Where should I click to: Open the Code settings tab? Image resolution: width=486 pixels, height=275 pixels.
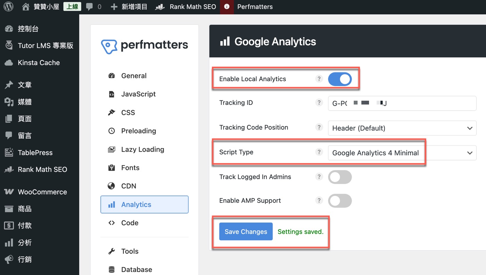[144, 223]
